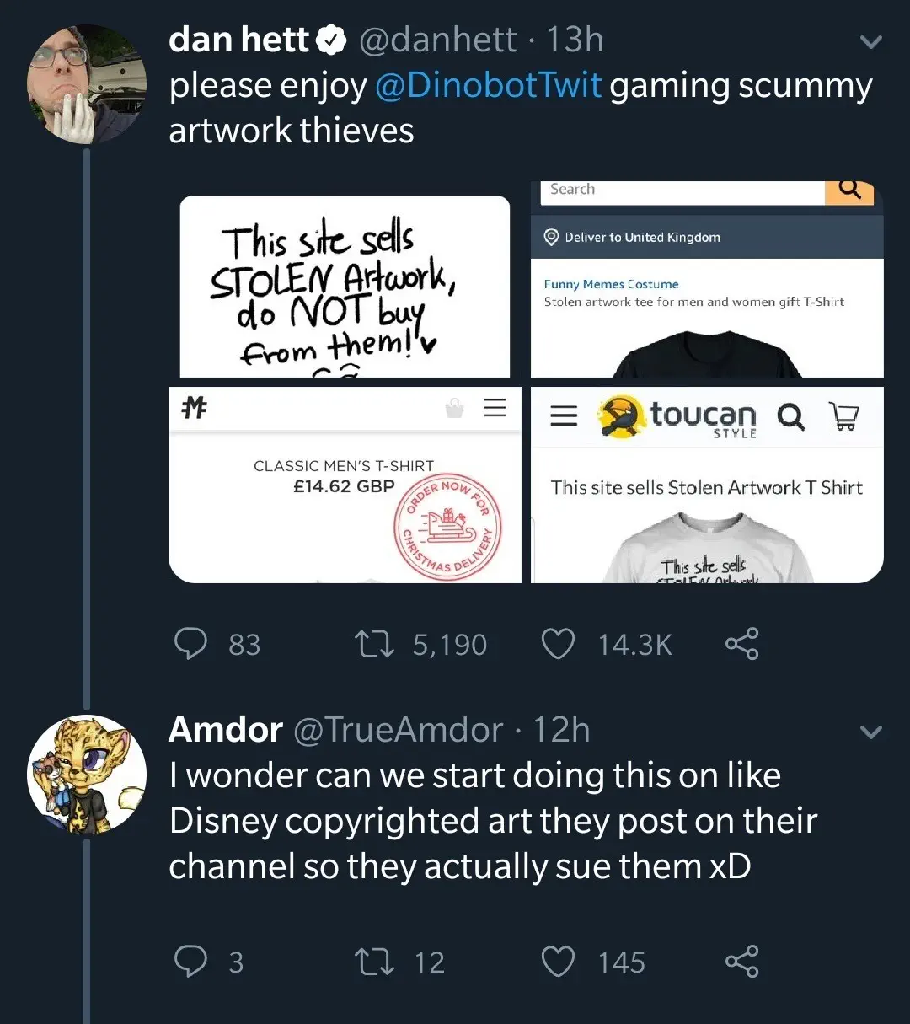
Task: View the Amazon stolen artwork tee image
Action: click(707, 287)
